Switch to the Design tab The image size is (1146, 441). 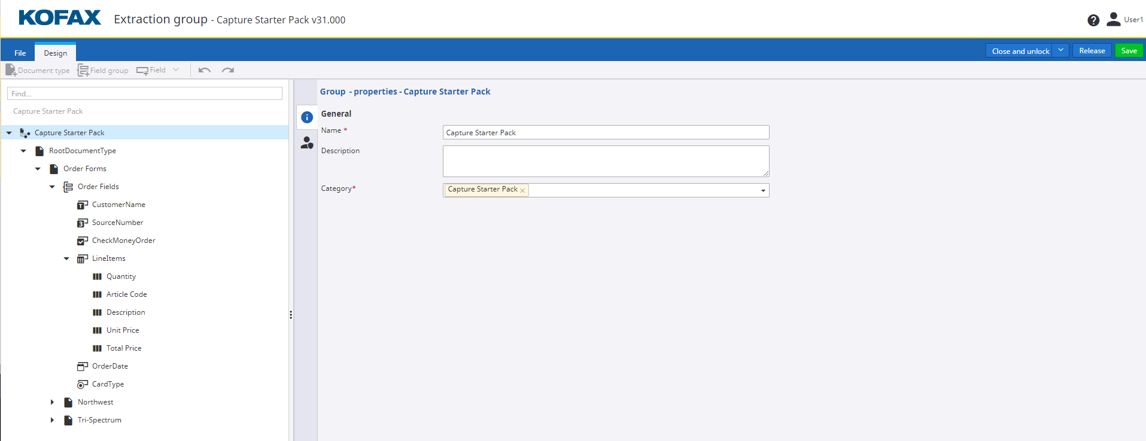coord(56,53)
